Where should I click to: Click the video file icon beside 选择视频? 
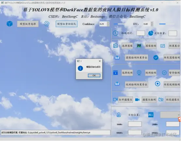(x=115, y=73)
